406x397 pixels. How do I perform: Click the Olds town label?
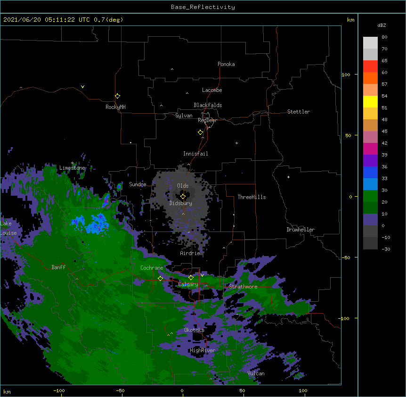[x=183, y=186]
